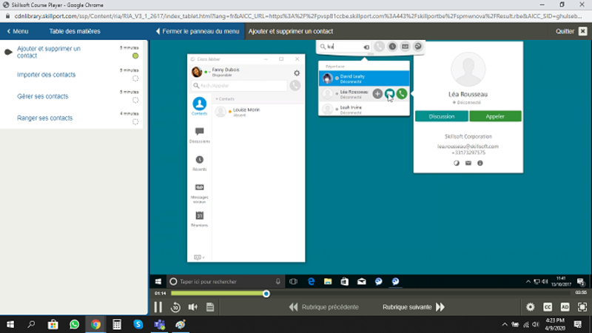Click the half-circle icon on profile card
The width and height of the screenshot is (592, 333).
pyautogui.click(x=457, y=163)
